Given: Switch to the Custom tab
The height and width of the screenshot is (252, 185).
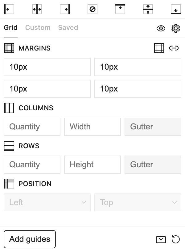Looking at the screenshot, I should click(38, 28).
